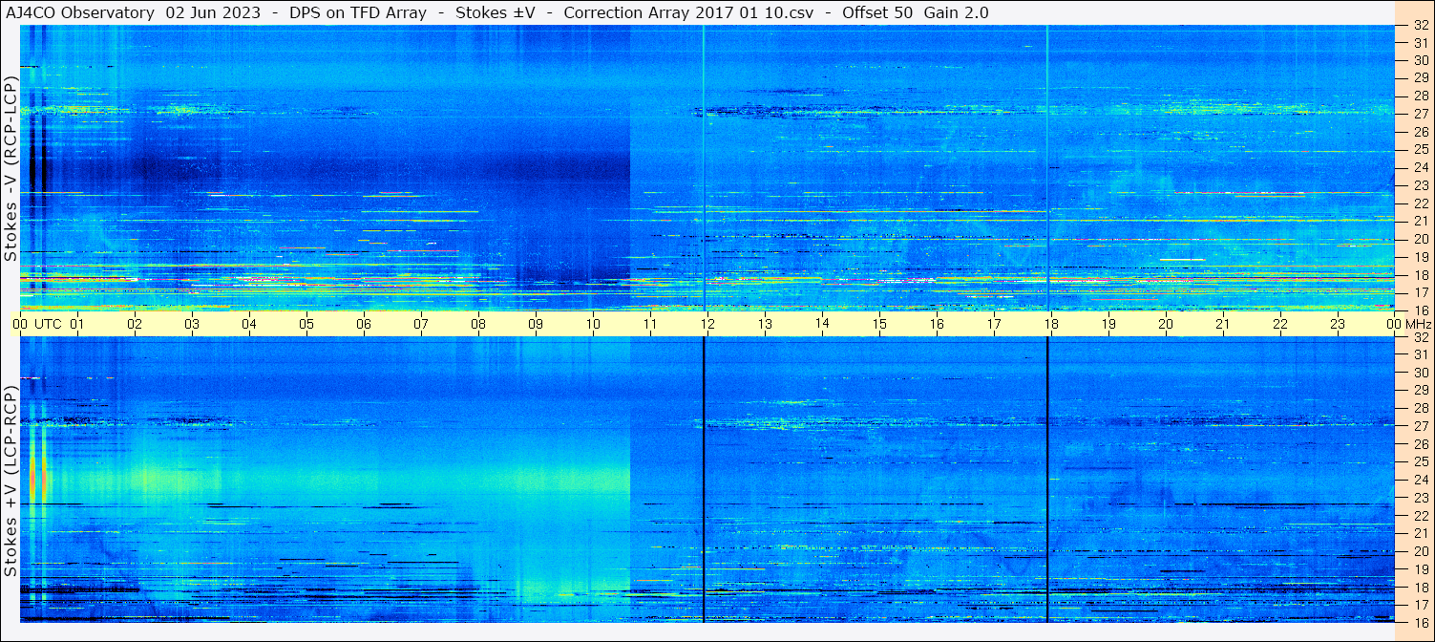Click the '20' hour tick on time axis

1166,324
